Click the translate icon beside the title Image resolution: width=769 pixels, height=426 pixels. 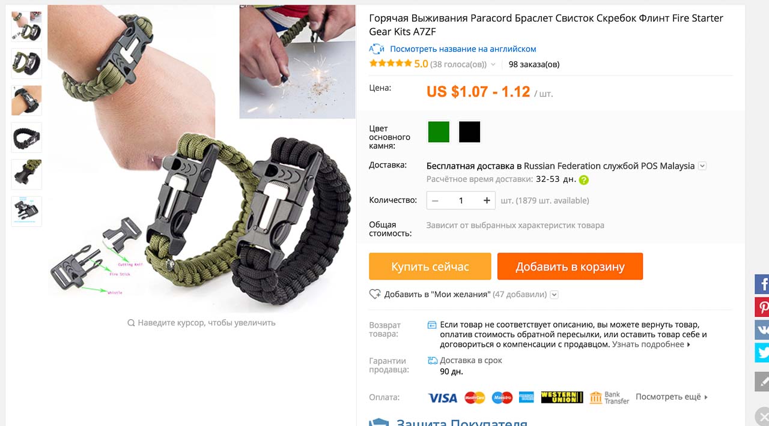376,49
